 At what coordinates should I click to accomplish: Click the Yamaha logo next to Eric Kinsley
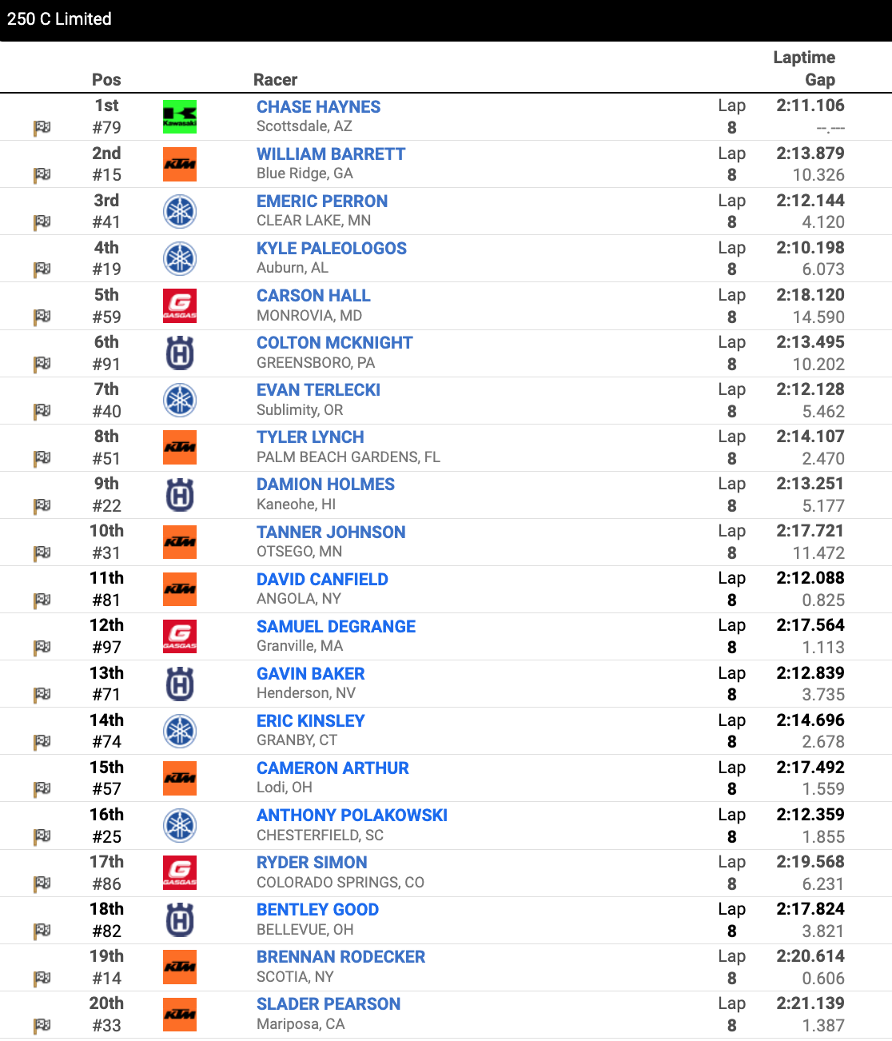(179, 731)
